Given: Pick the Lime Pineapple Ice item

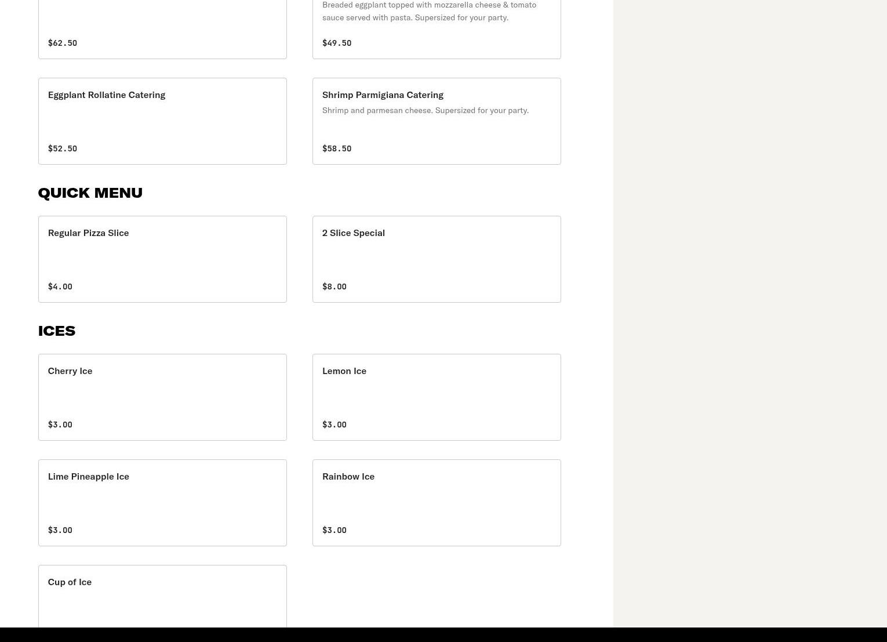Looking at the screenshot, I should pos(162,503).
